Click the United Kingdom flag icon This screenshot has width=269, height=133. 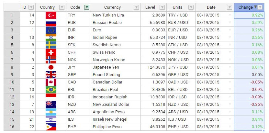(x=51, y=75)
